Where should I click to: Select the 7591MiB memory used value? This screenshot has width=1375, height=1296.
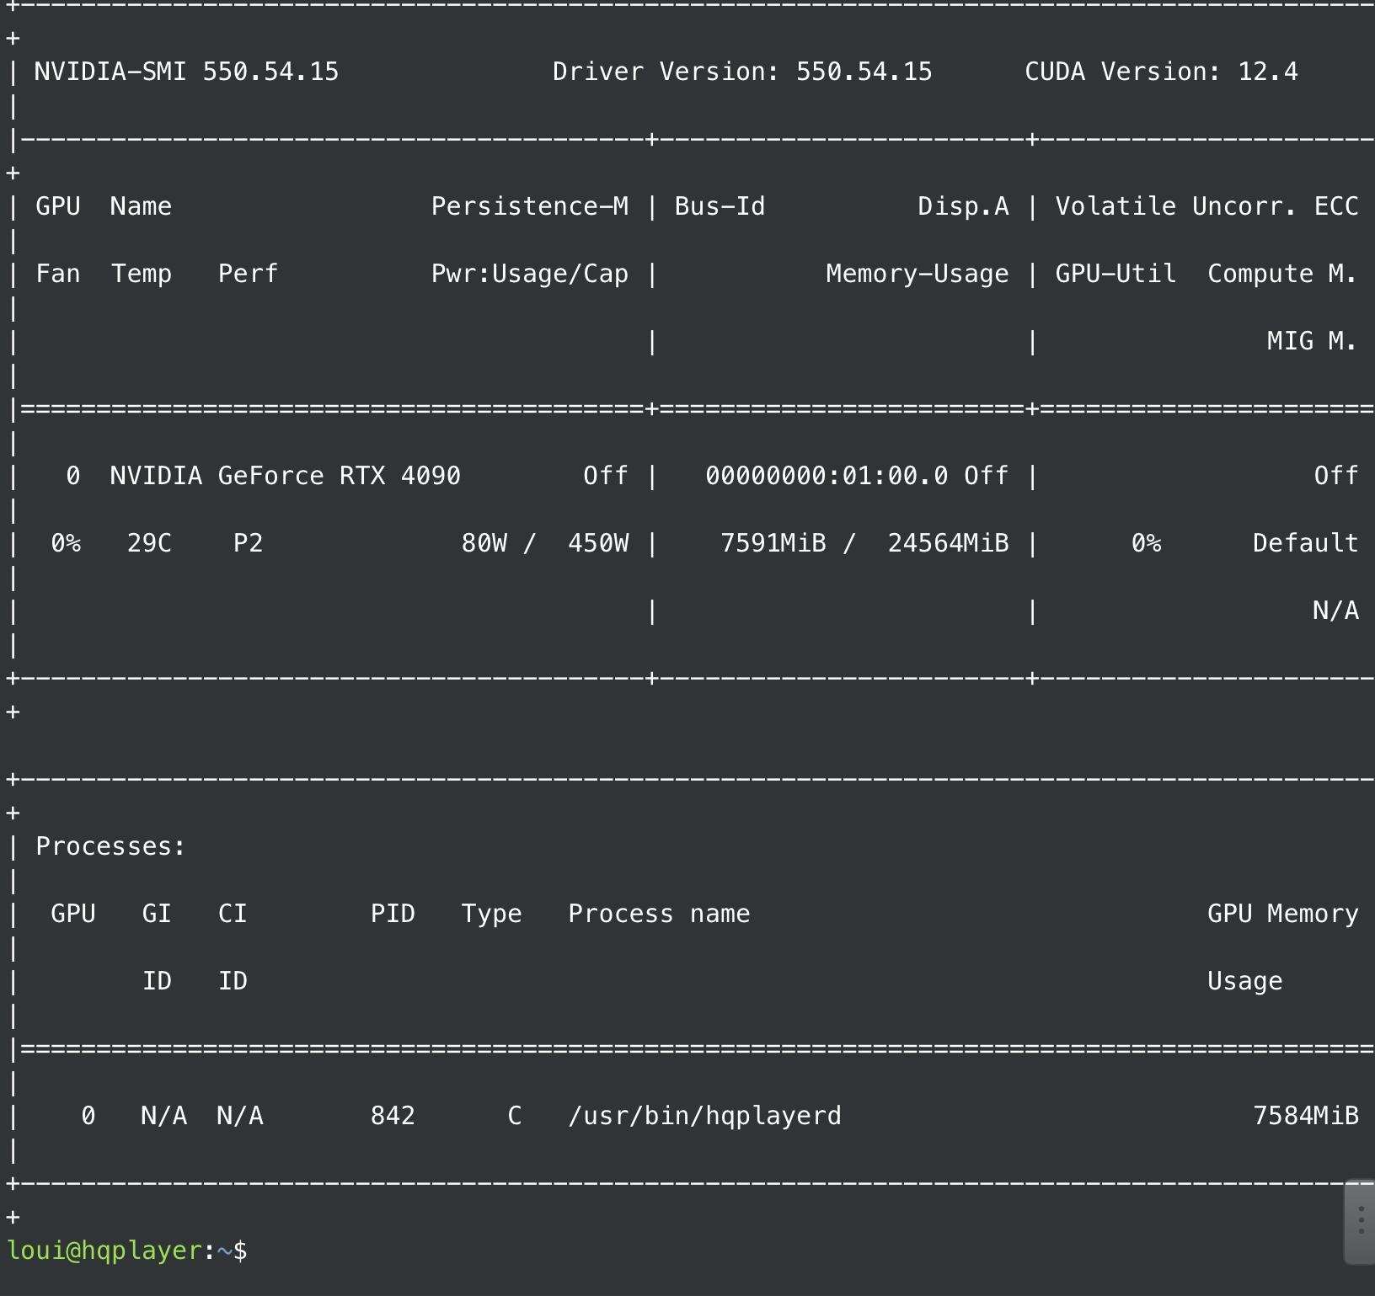773,543
